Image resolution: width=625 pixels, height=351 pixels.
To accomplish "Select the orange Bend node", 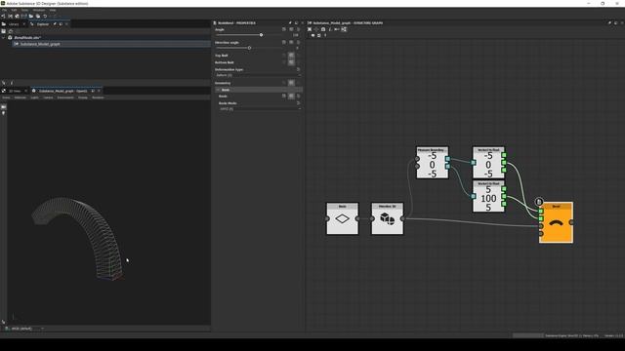I will click(x=556, y=223).
